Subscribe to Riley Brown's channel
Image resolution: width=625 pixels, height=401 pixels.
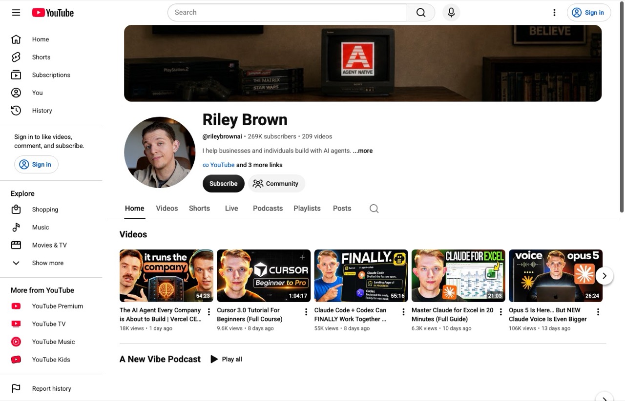[x=224, y=184]
